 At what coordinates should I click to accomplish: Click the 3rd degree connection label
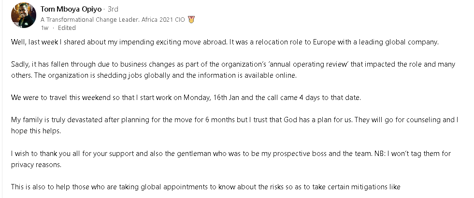(113, 9)
